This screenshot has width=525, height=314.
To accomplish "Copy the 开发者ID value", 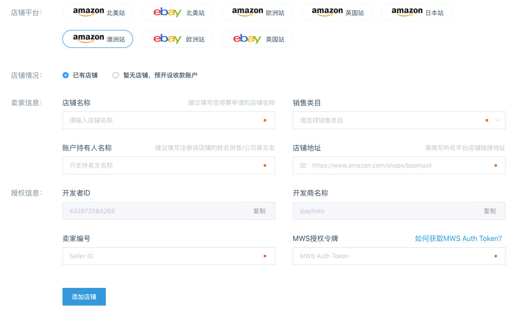I will click(260, 211).
